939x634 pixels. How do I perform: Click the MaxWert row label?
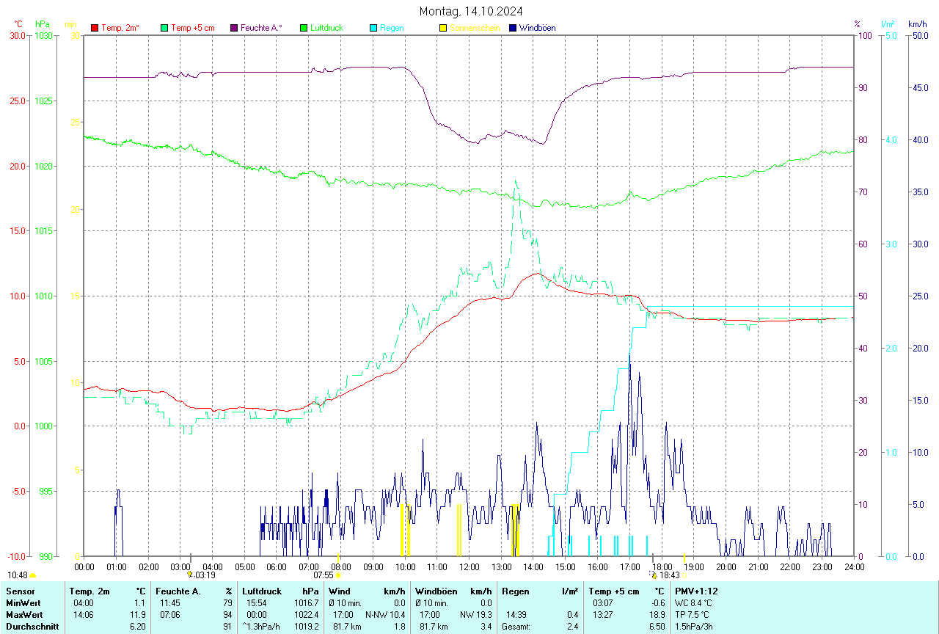(x=24, y=615)
